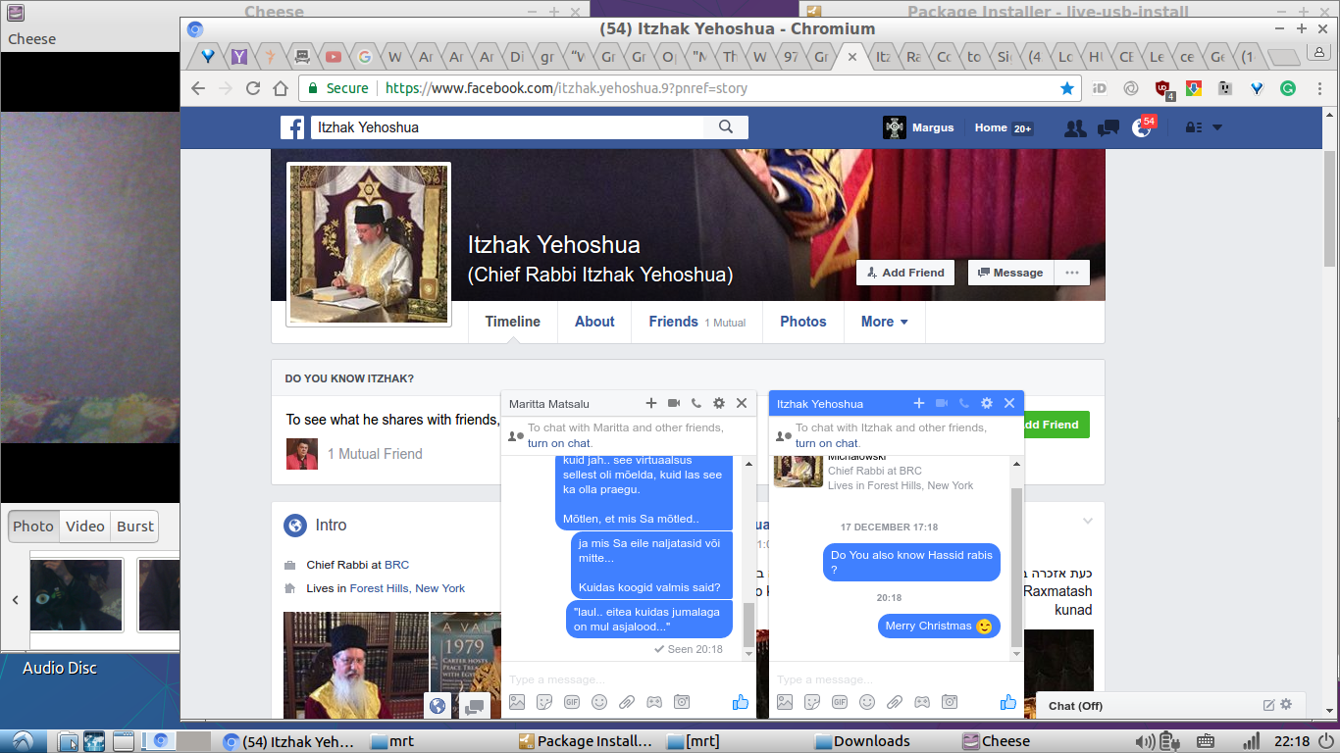Click Facebook search magnifier button
1340x753 pixels.
pyautogui.click(x=726, y=127)
